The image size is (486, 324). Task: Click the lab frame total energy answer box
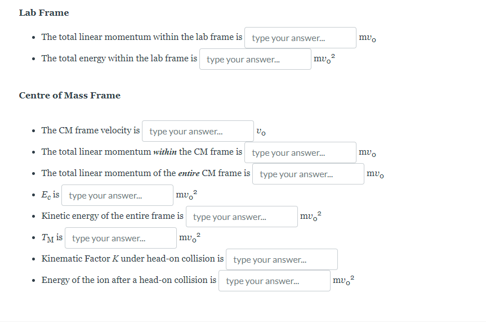pyautogui.click(x=255, y=59)
